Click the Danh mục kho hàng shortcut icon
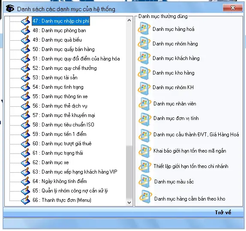The height and width of the screenshot is (231, 246). [144, 73]
